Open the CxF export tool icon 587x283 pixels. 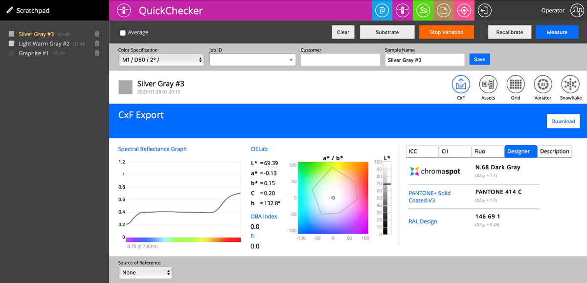point(461,85)
